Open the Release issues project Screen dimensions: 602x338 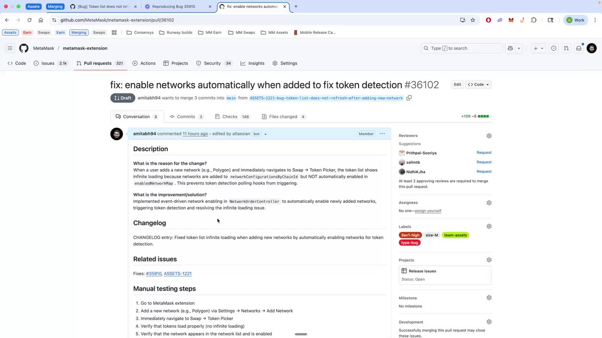pyautogui.click(x=422, y=271)
